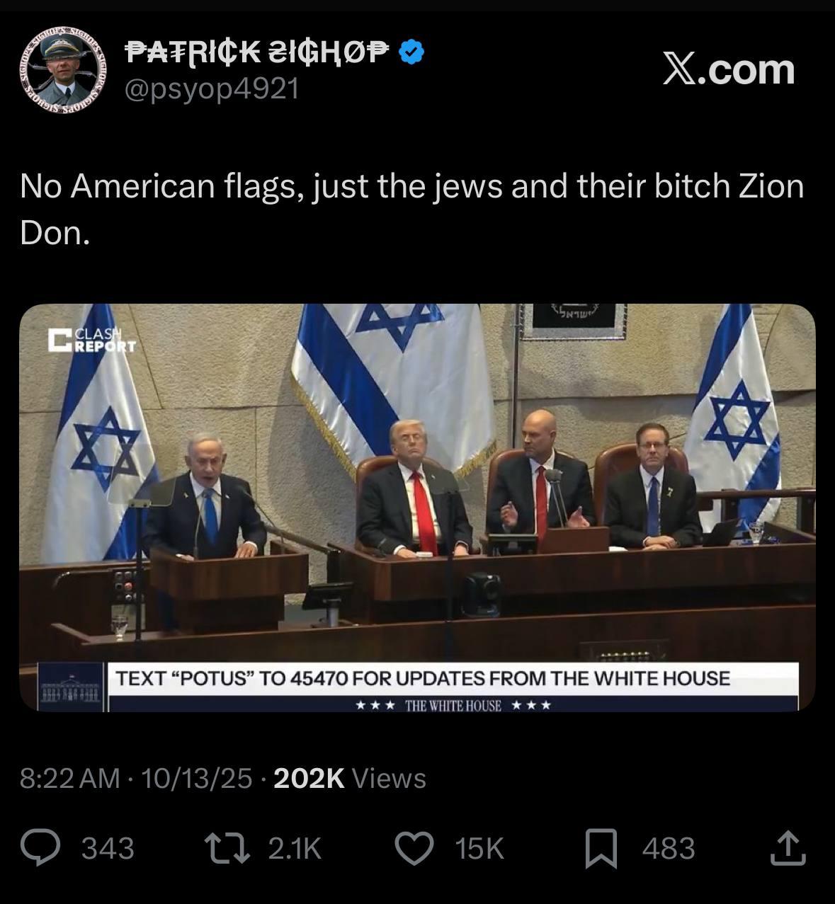This screenshot has width=835, height=904.
Task: Select the 10/13/25 date
Action: click(x=196, y=778)
